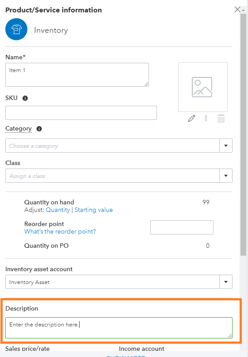The image size is (248, 357).
Task: Open the Category dropdown arrow
Action: pos(226,146)
